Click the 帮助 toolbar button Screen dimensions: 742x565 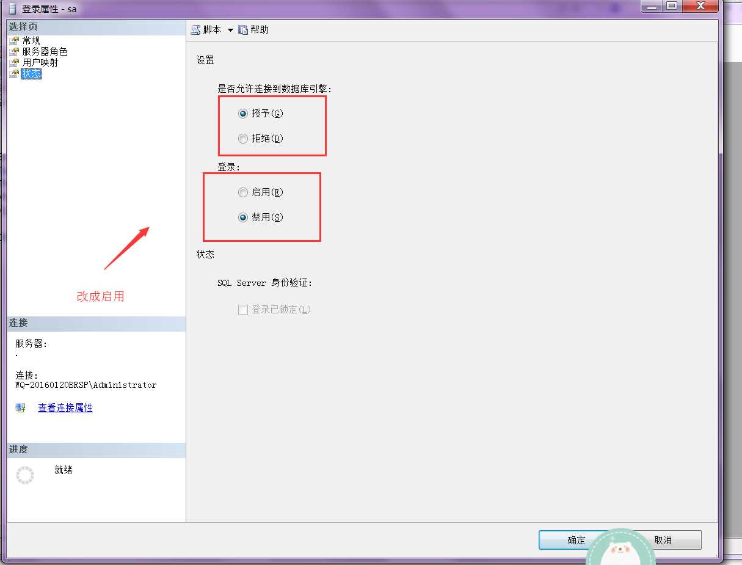(253, 30)
